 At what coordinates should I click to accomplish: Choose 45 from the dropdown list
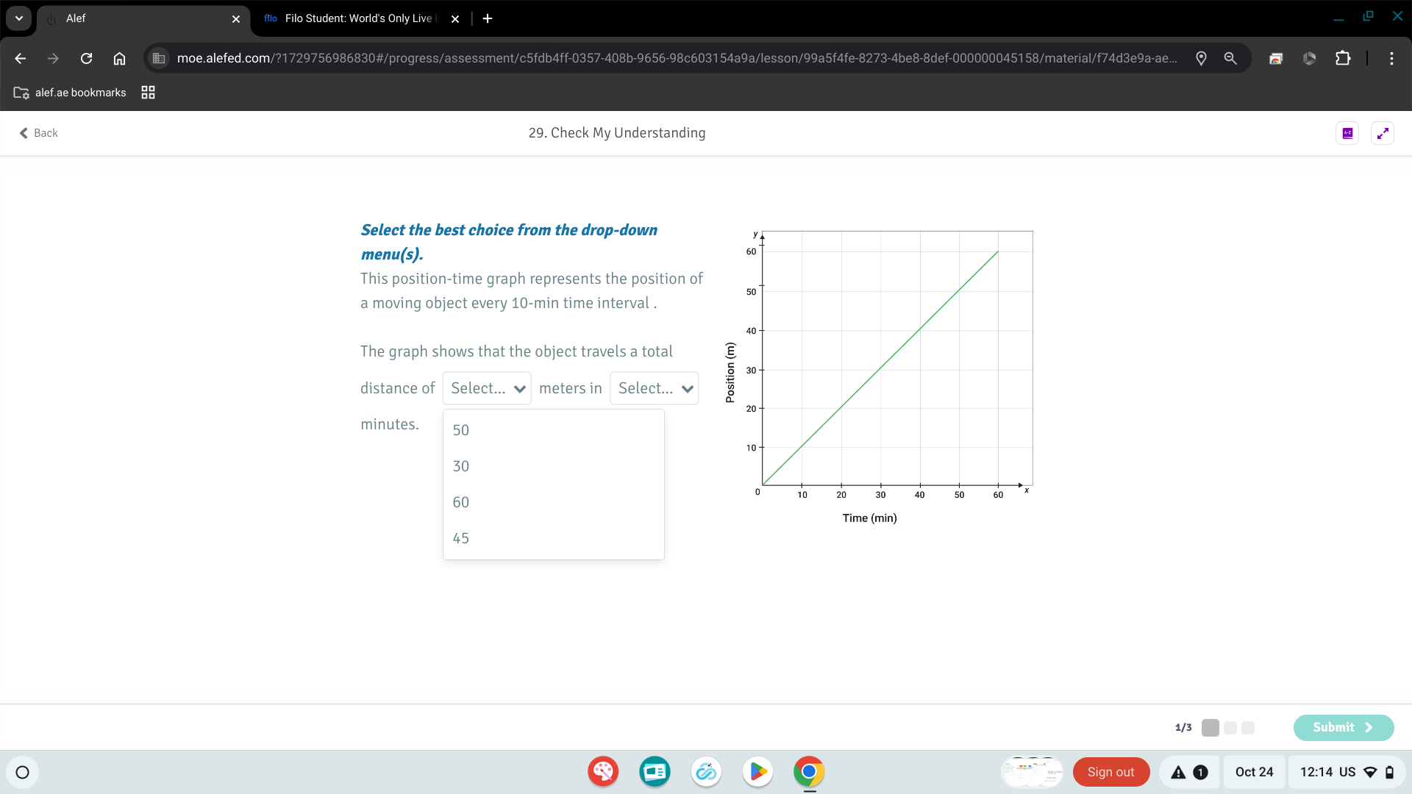tap(461, 538)
